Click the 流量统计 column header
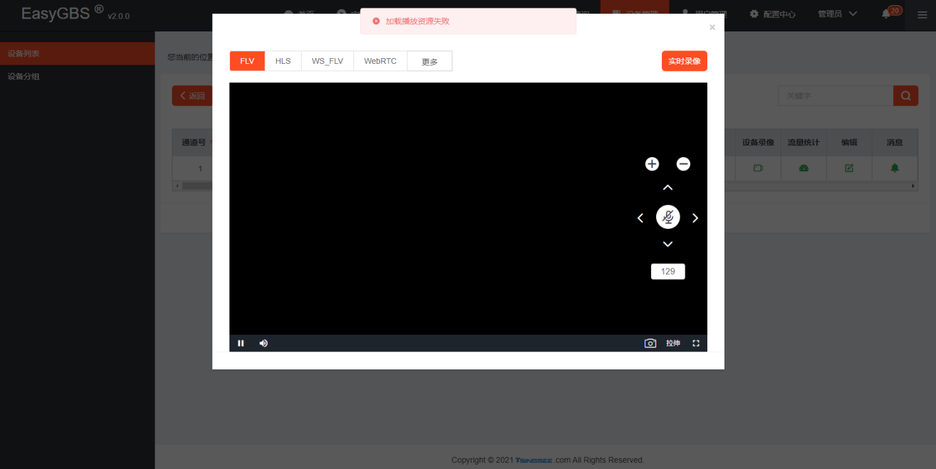Screen dimensions: 936x469 click(x=804, y=142)
